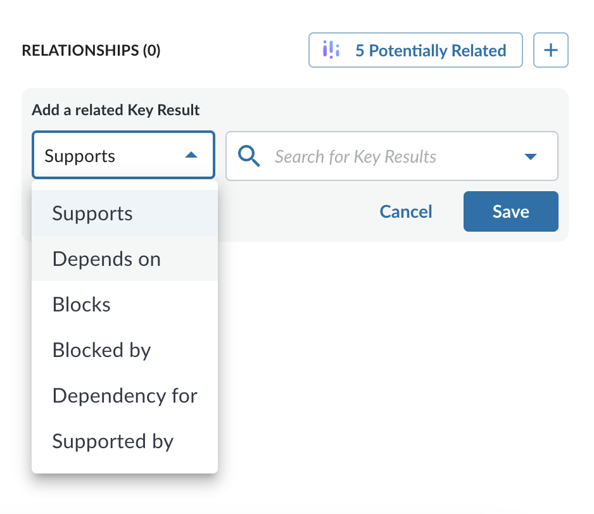Click the Add a related Key Result label
This screenshot has height=514, width=594.
(115, 110)
